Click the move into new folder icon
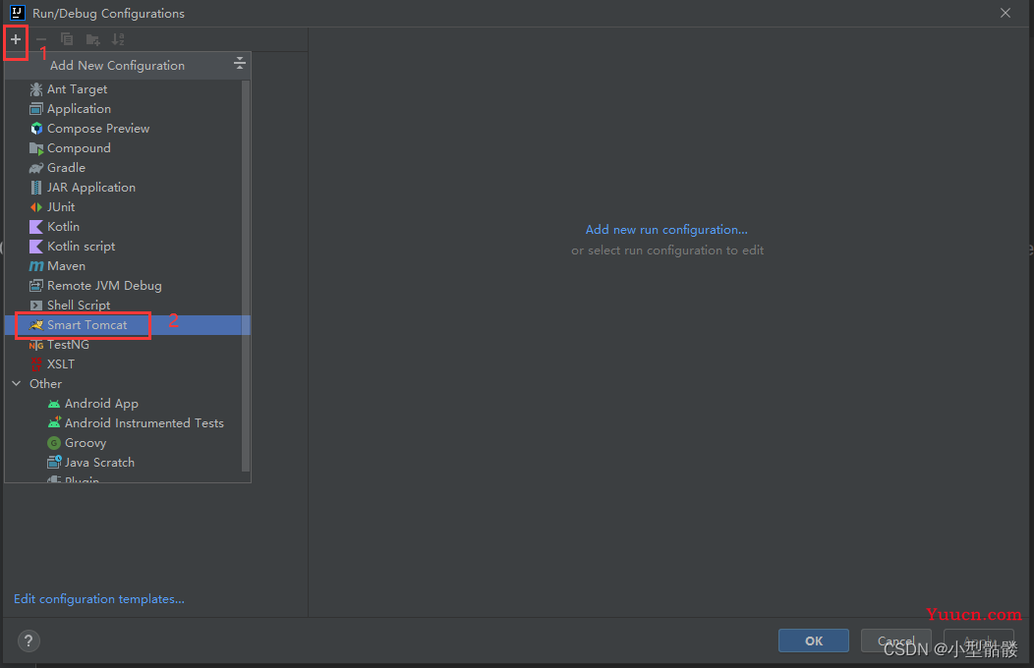Screen dimensions: 1034x668 (93, 39)
